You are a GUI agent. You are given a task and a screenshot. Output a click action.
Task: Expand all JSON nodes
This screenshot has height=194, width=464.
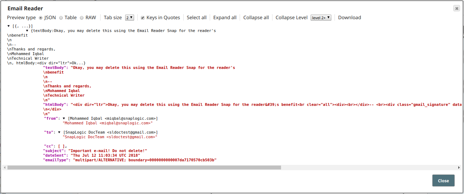(225, 17)
